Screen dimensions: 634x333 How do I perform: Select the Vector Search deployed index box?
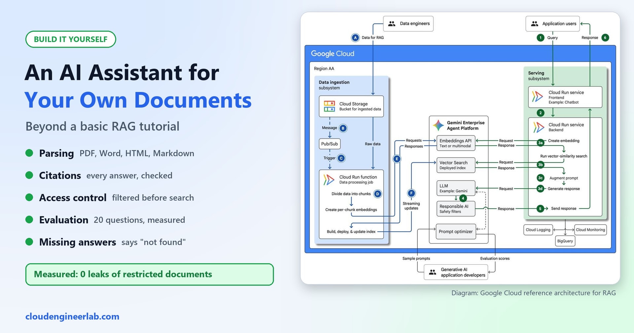(x=456, y=165)
